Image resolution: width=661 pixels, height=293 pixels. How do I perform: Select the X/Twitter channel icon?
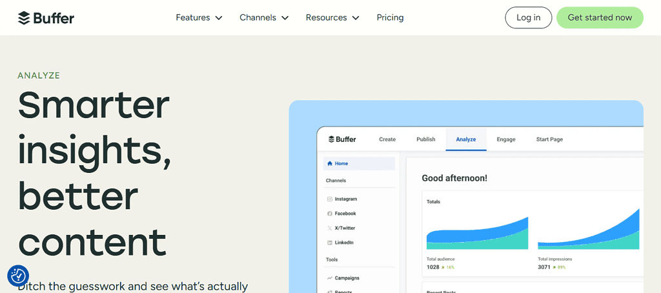pos(330,228)
